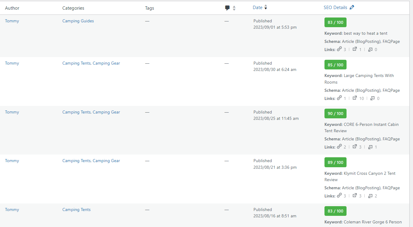Image resolution: width=413 pixels, height=227 pixels.
Task: Open the Camping Guides category
Action: (78, 21)
